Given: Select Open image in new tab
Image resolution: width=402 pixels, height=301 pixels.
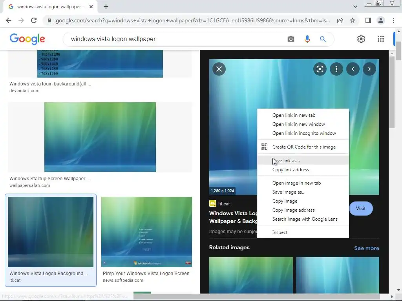Looking at the screenshot, I should (303, 183).
